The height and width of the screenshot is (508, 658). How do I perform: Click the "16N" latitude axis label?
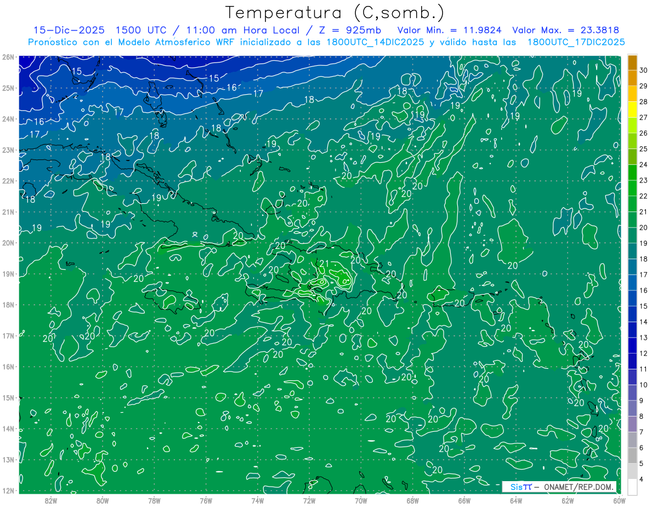click(8, 367)
